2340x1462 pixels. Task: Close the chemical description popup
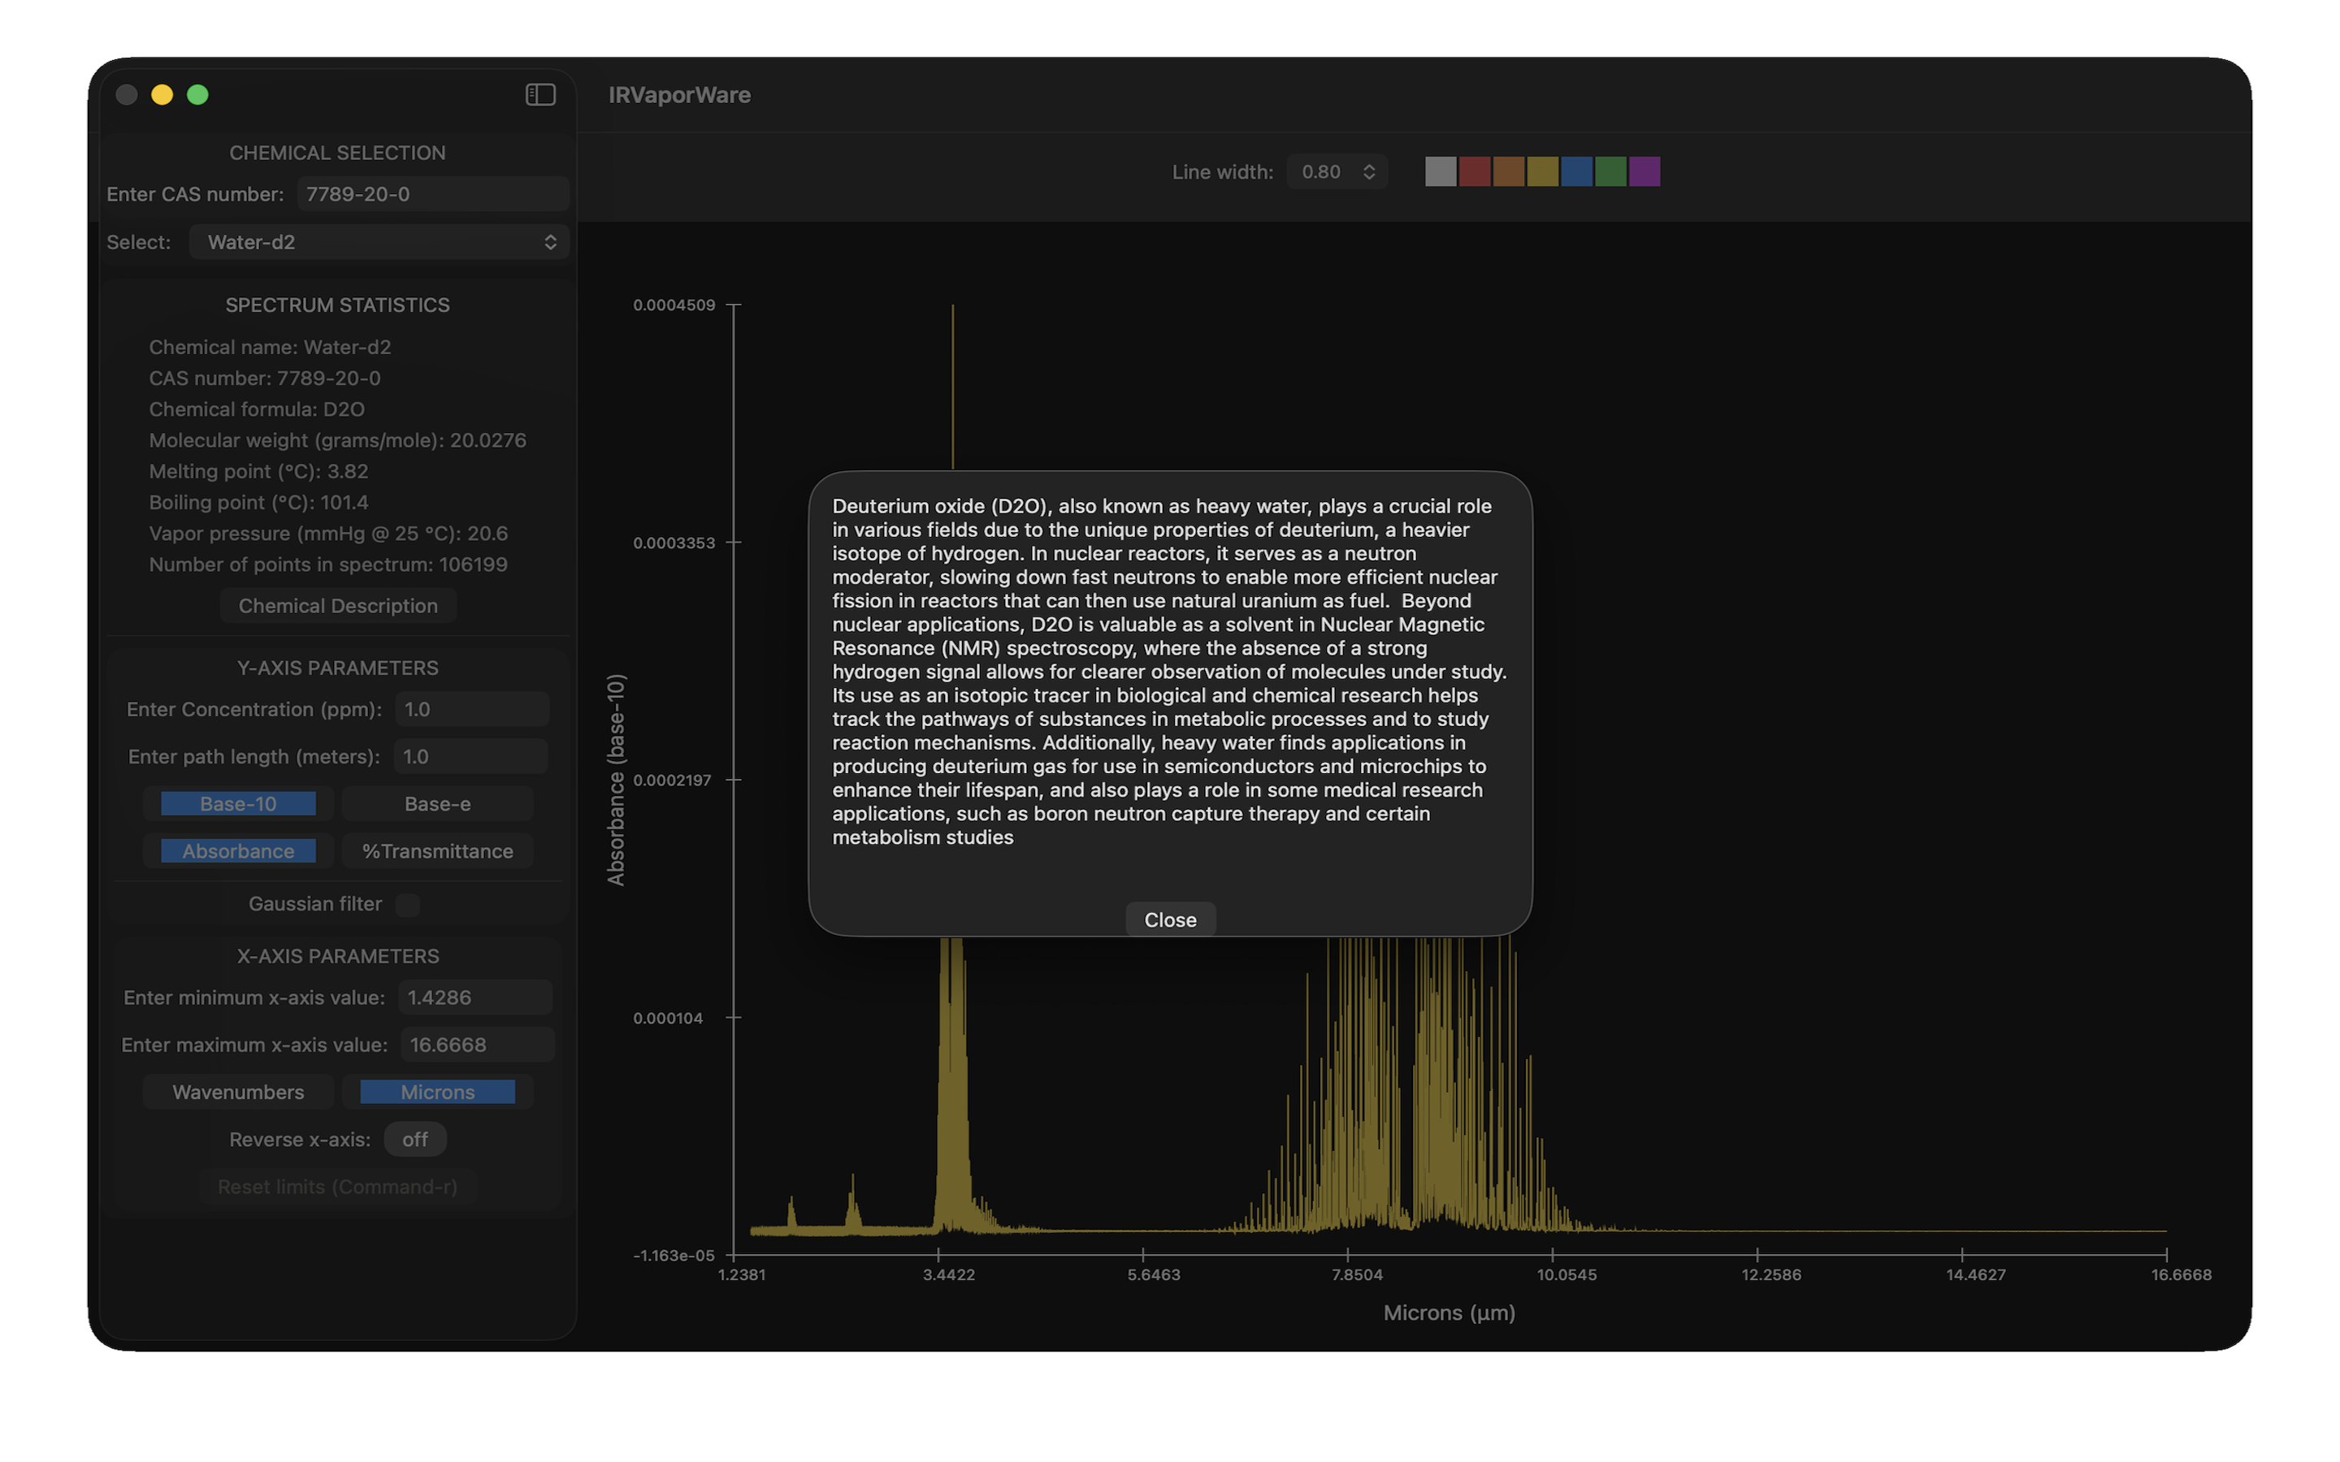pyautogui.click(x=1170, y=919)
